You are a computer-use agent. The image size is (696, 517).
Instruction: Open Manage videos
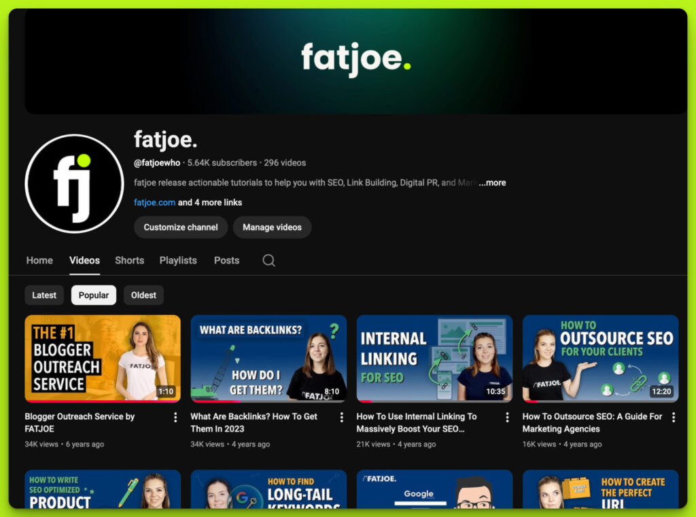pyautogui.click(x=272, y=228)
